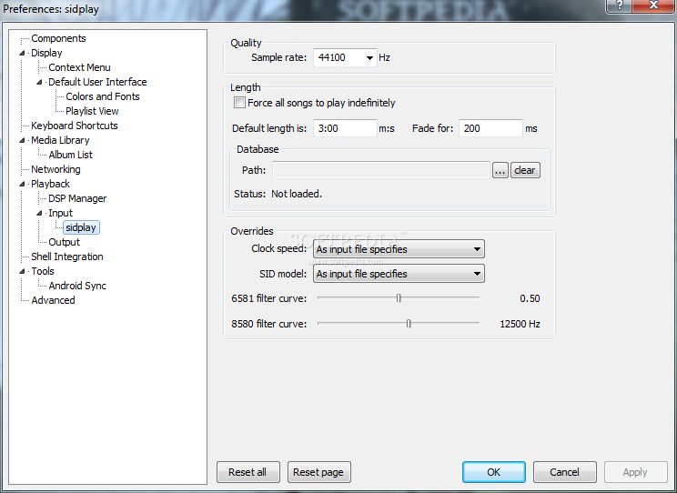The height and width of the screenshot is (493, 677).
Task: Select Keyboard Shortcuts in tree
Action: pyautogui.click(x=75, y=126)
